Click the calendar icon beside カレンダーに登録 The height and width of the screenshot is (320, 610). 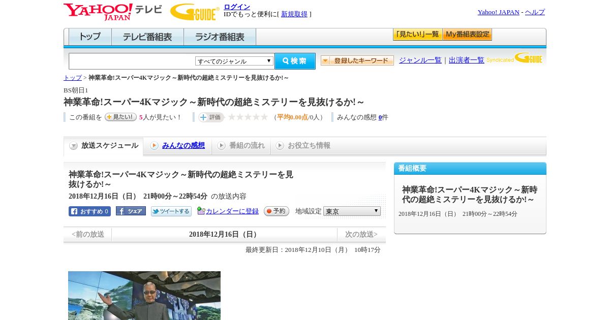(201, 211)
